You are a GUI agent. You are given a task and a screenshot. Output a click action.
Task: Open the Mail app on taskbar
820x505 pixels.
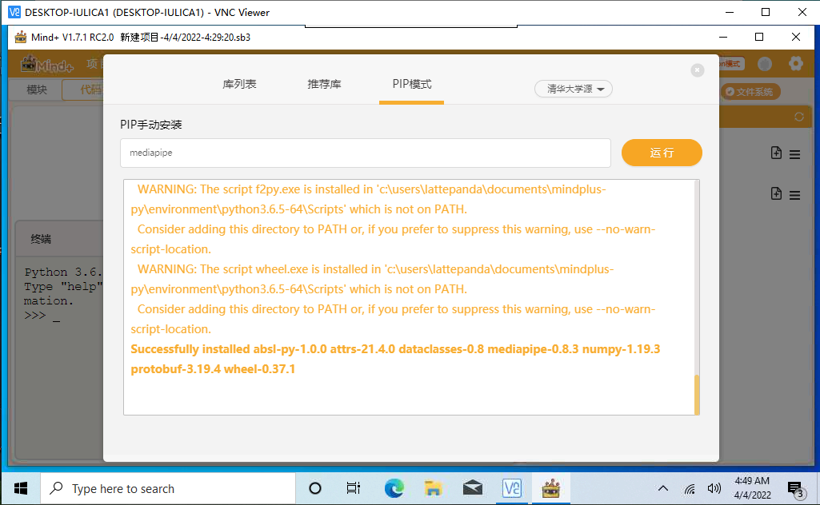[x=473, y=488]
